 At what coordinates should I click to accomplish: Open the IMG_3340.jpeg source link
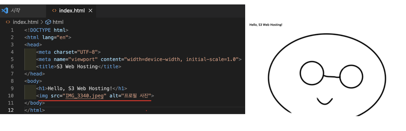click(84, 96)
